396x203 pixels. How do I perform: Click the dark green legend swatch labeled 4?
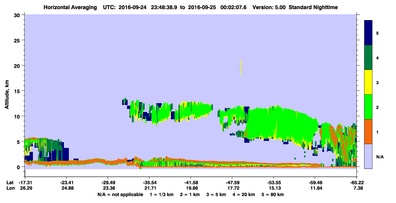pyautogui.click(x=368, y=58)
